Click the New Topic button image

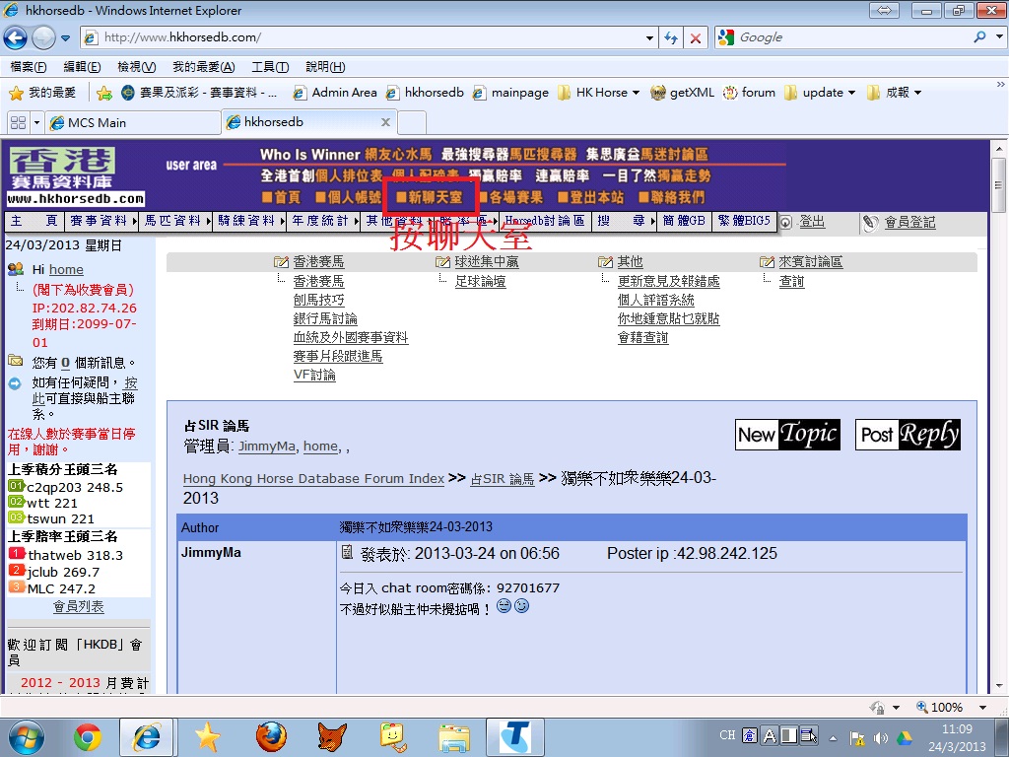787,435
